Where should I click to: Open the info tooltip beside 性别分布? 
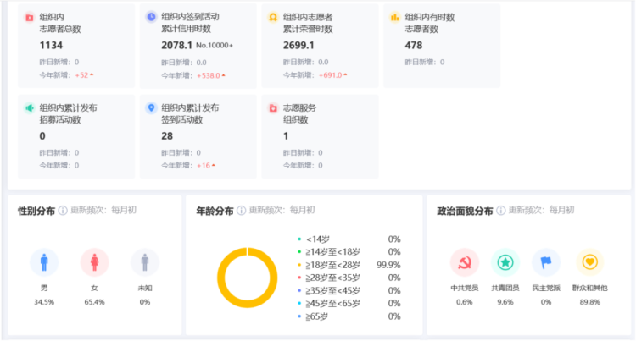pyautogui.click(x=63, y=211)
